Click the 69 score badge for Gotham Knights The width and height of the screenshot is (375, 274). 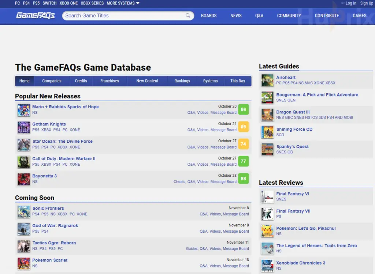coord(244,127)
